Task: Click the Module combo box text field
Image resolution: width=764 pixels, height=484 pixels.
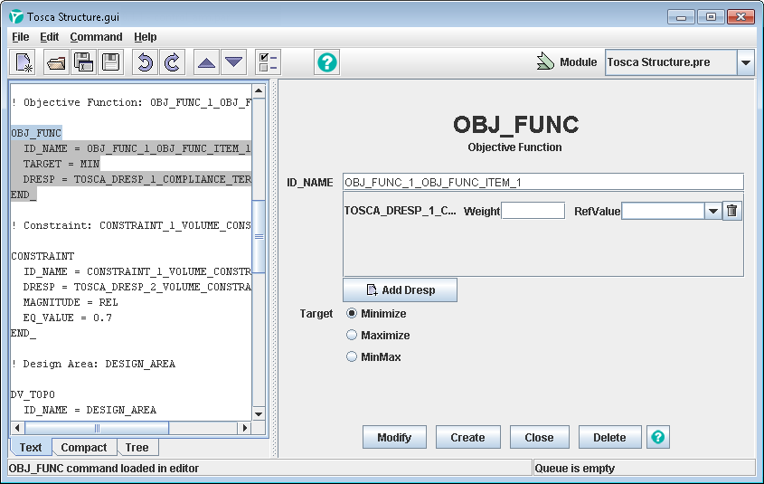Action: (671, 62)
